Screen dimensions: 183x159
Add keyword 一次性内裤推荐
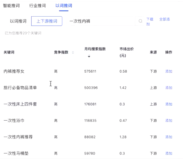pyautogui.click(x=169, y=137)
